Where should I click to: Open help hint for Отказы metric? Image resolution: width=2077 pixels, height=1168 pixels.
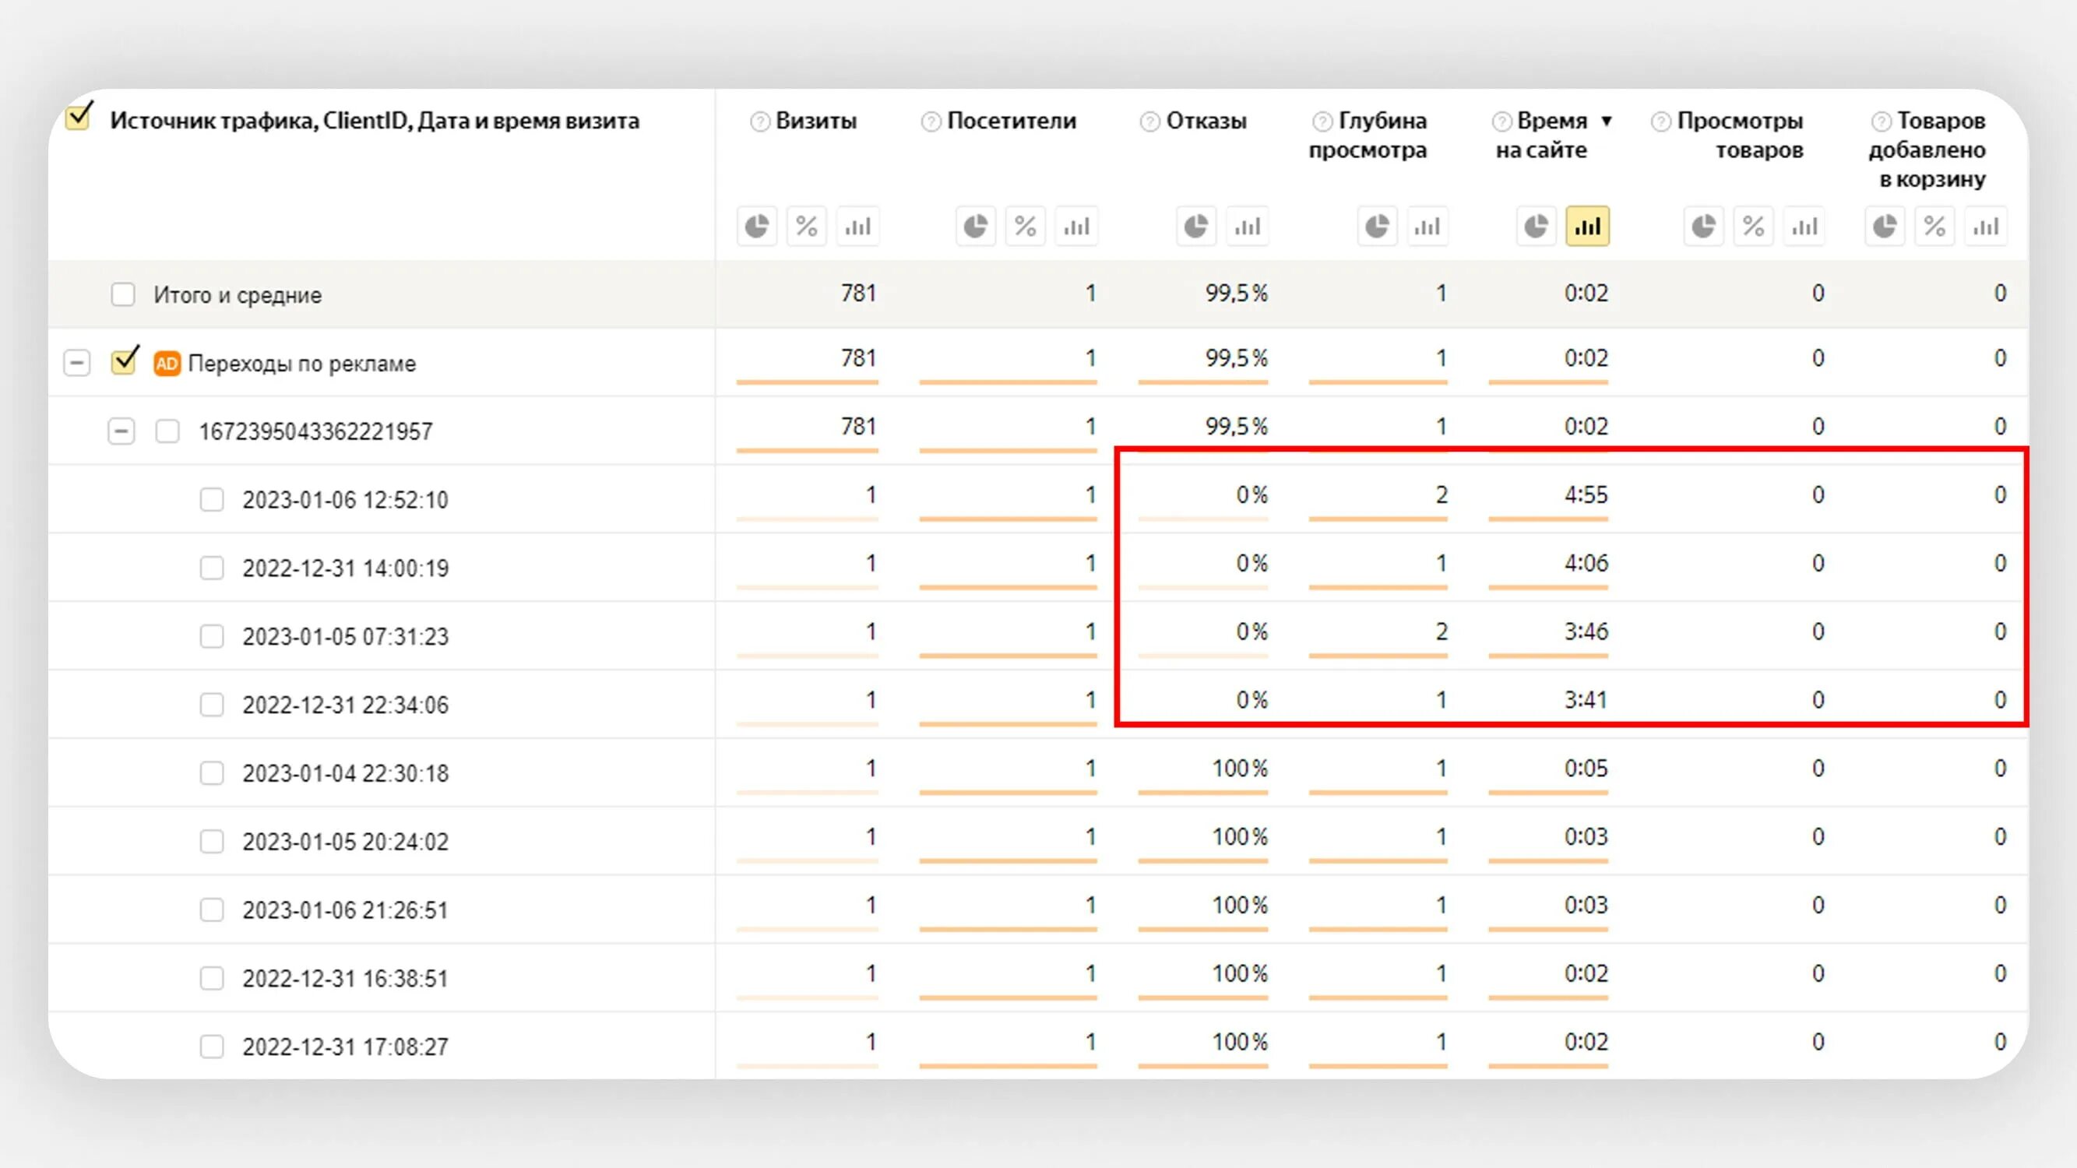click(x=1149, y=121)
